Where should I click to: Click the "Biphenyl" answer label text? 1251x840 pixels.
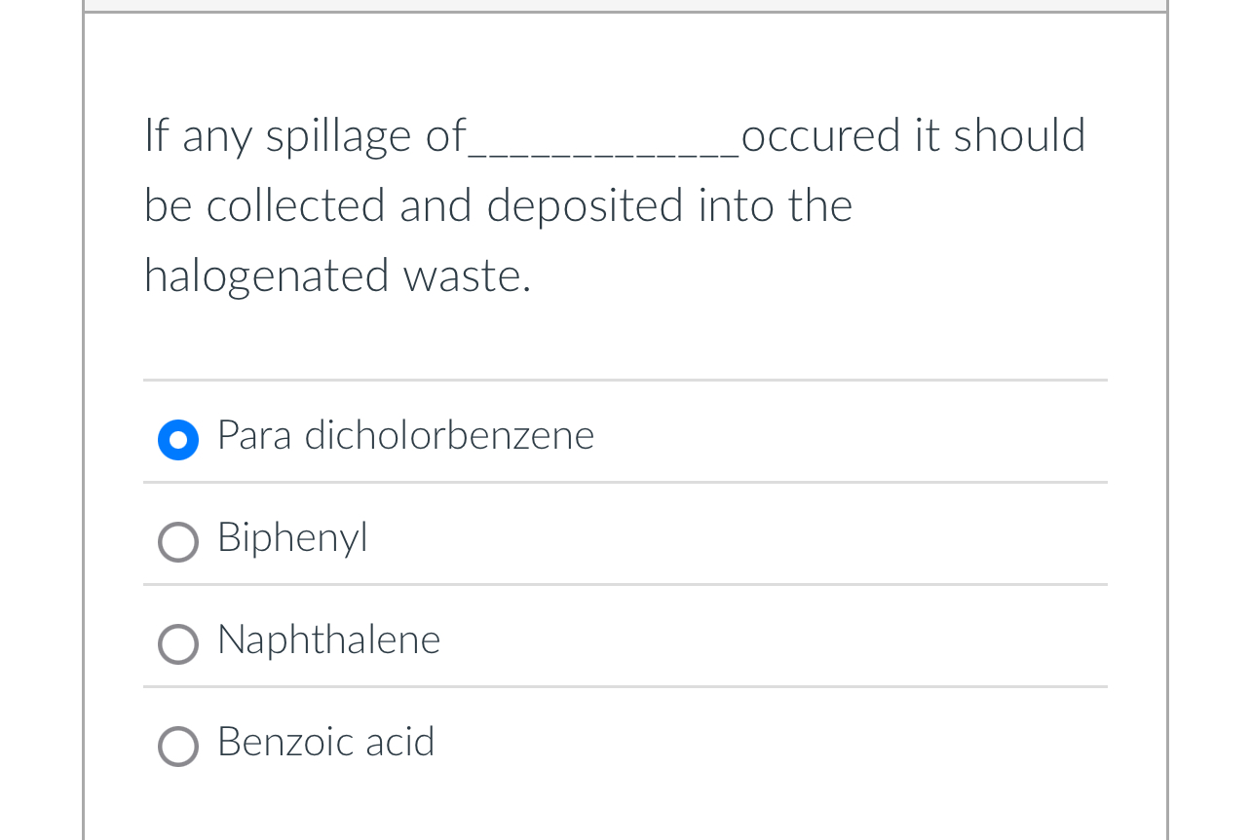292,537
